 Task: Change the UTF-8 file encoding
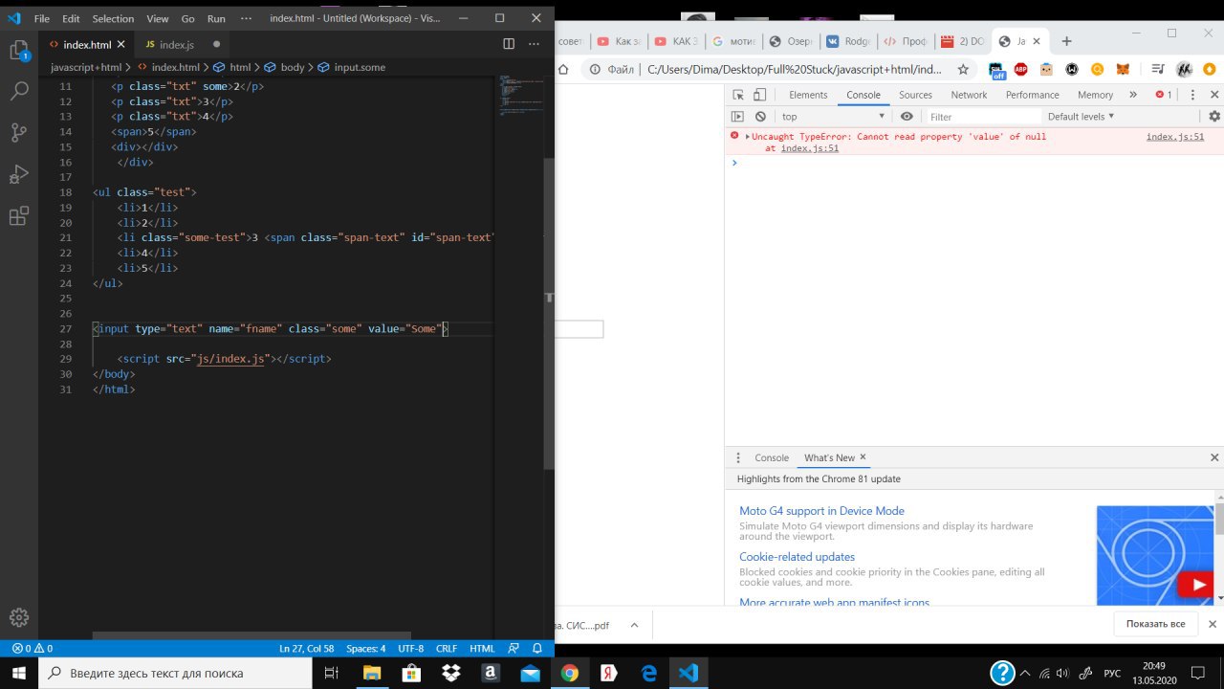410,648
